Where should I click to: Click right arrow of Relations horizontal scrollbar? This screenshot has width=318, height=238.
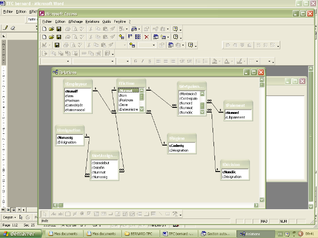256,205
